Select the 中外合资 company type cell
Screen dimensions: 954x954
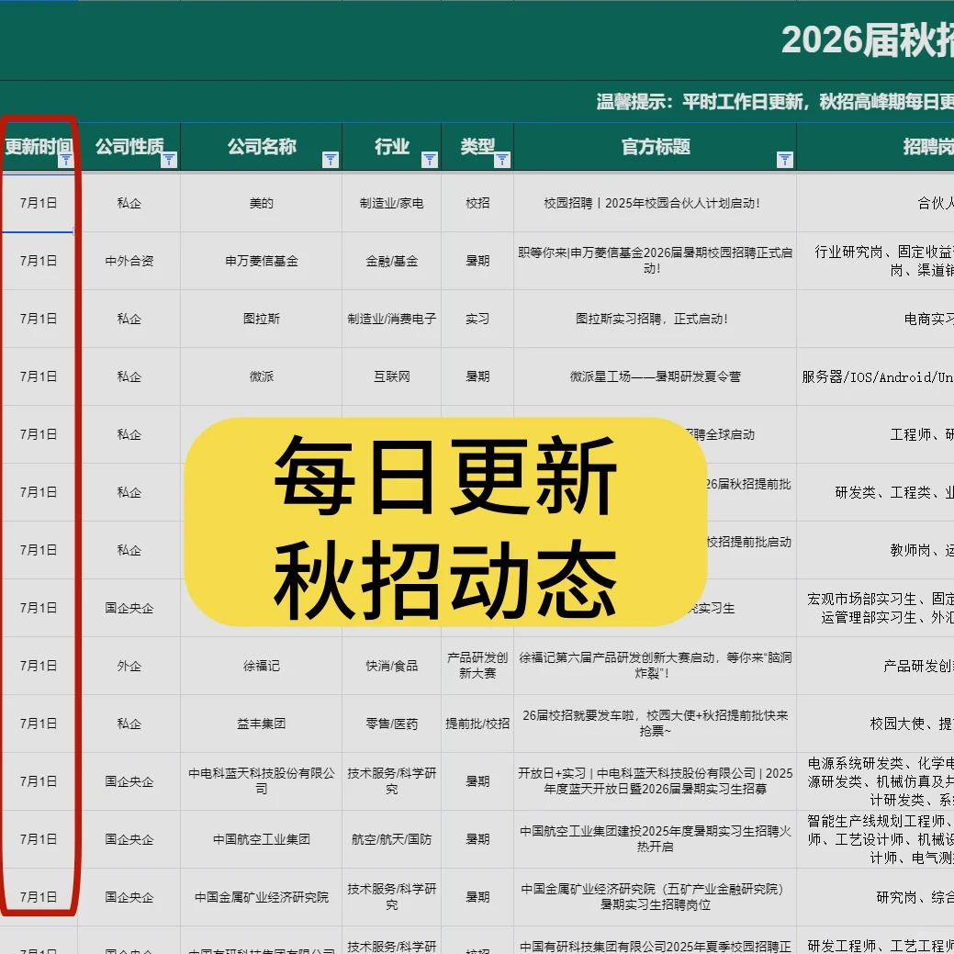129,261
